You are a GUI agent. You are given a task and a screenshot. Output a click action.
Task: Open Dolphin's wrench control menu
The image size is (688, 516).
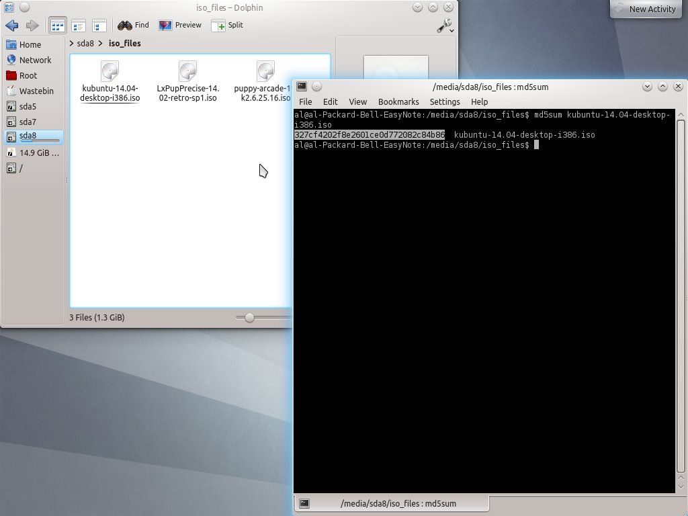coord(445,26)
